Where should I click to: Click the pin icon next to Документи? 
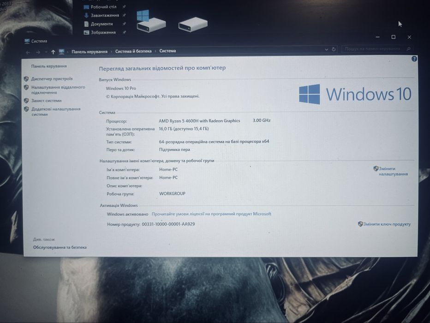click(x=124, y=24)
